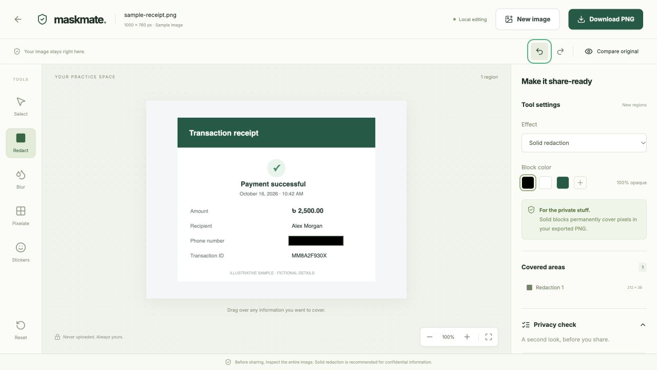Click the Privacy check list icon

[x=526, y=325]
